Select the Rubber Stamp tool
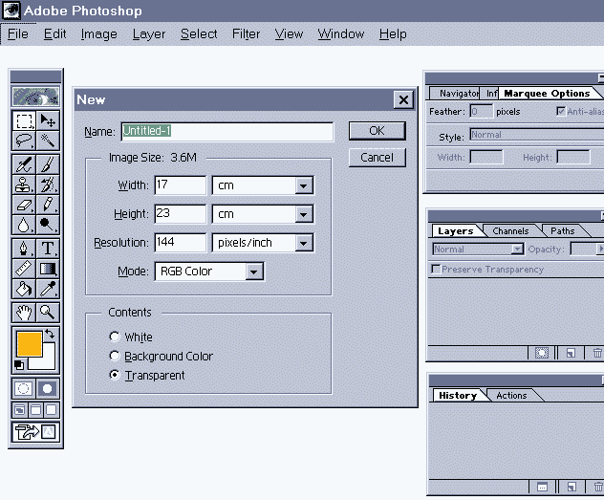Image resolution: width=604 pixels, height=500 pixels. point(24,185)
